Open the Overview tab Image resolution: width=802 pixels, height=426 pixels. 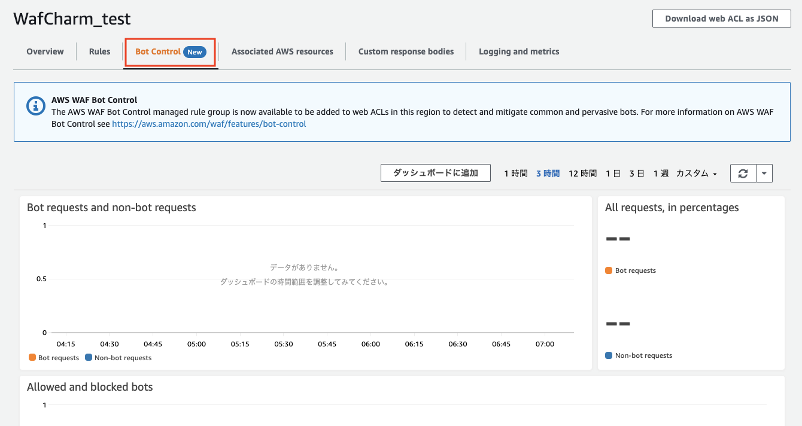(45, 51)
